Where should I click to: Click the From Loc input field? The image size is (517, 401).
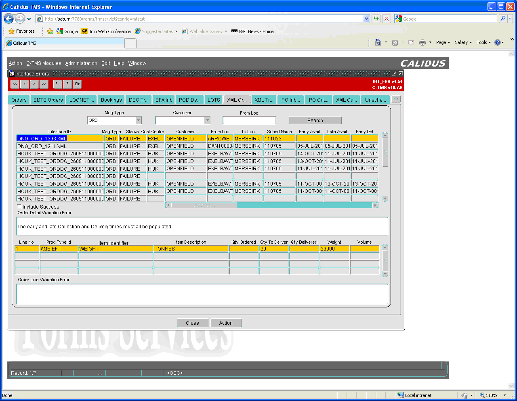249,120
